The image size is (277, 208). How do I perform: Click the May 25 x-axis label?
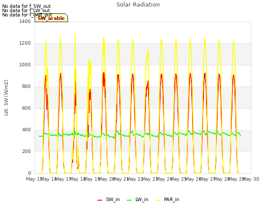pyautogui.click(x=179, y=179)
